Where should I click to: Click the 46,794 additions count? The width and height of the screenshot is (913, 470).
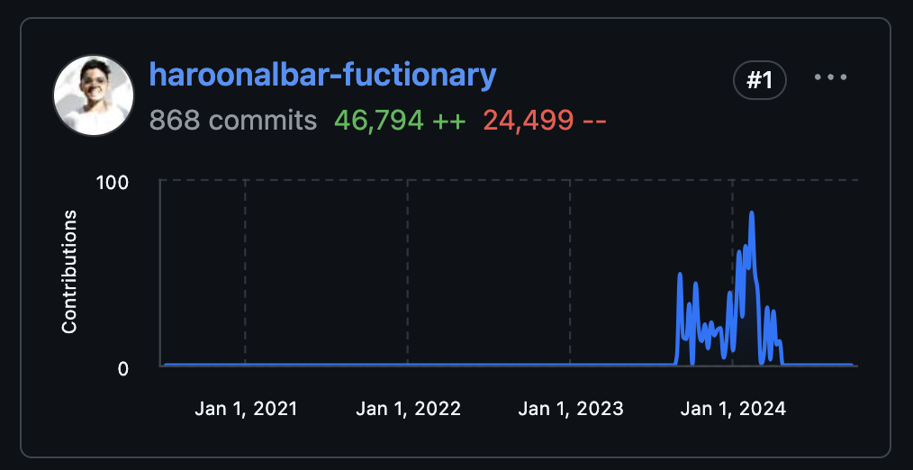click(378, 120)
